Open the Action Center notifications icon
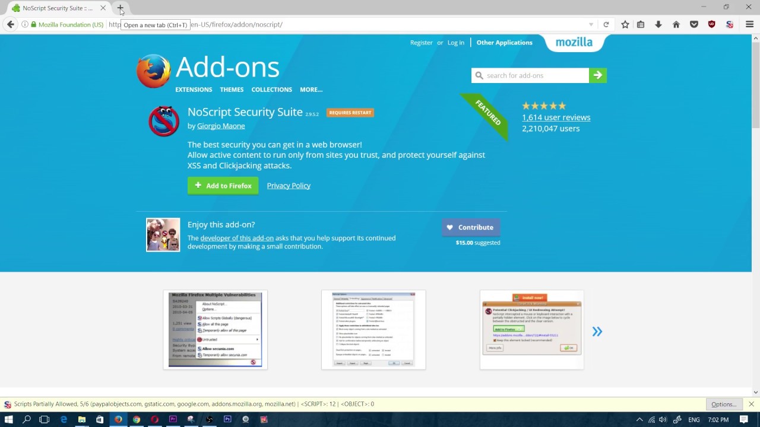This screenshot has width=760, height=427. pyautogui.click(x=744, y=420)
